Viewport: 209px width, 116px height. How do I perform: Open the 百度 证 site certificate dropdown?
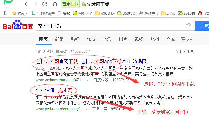70,4
